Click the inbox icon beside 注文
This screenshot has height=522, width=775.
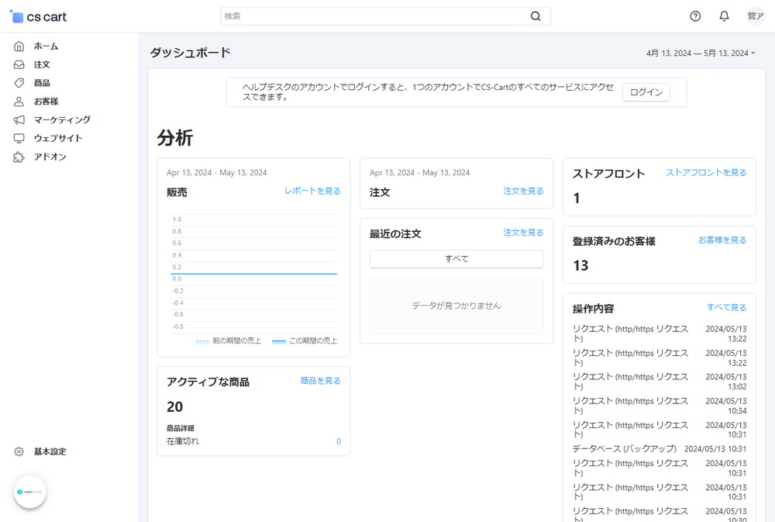[19, 64]
